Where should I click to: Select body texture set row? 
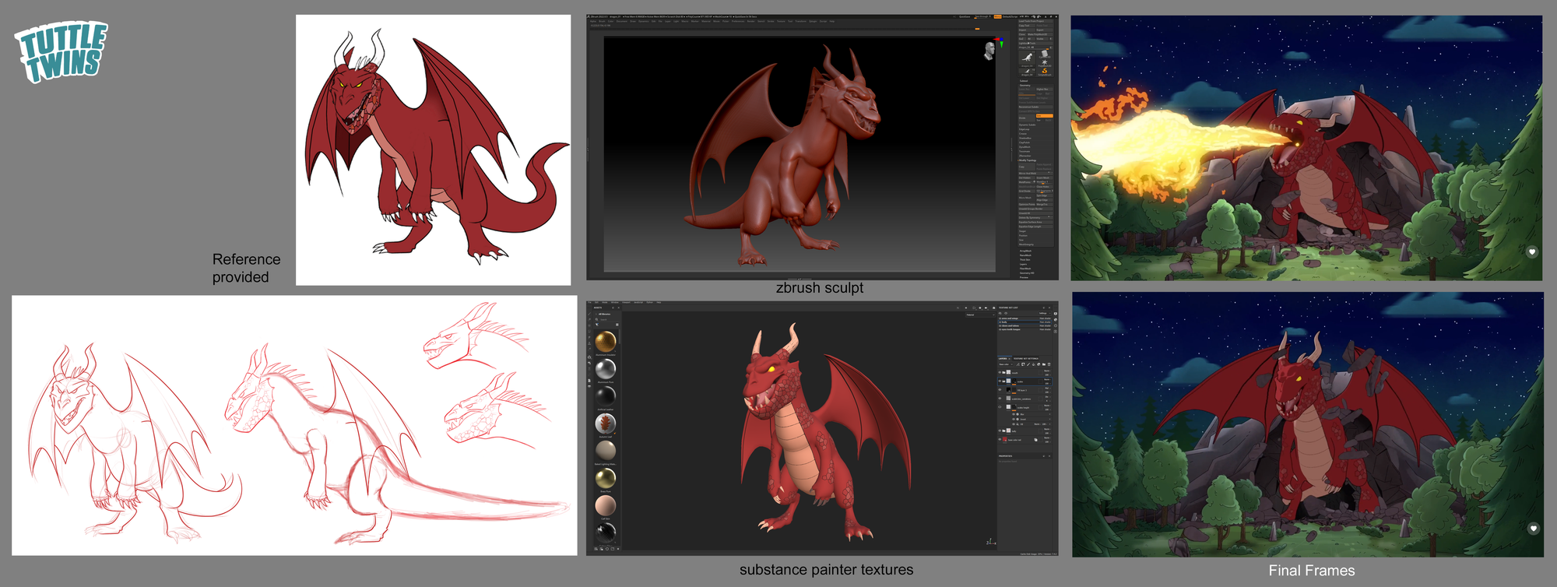click(1025, 322)
